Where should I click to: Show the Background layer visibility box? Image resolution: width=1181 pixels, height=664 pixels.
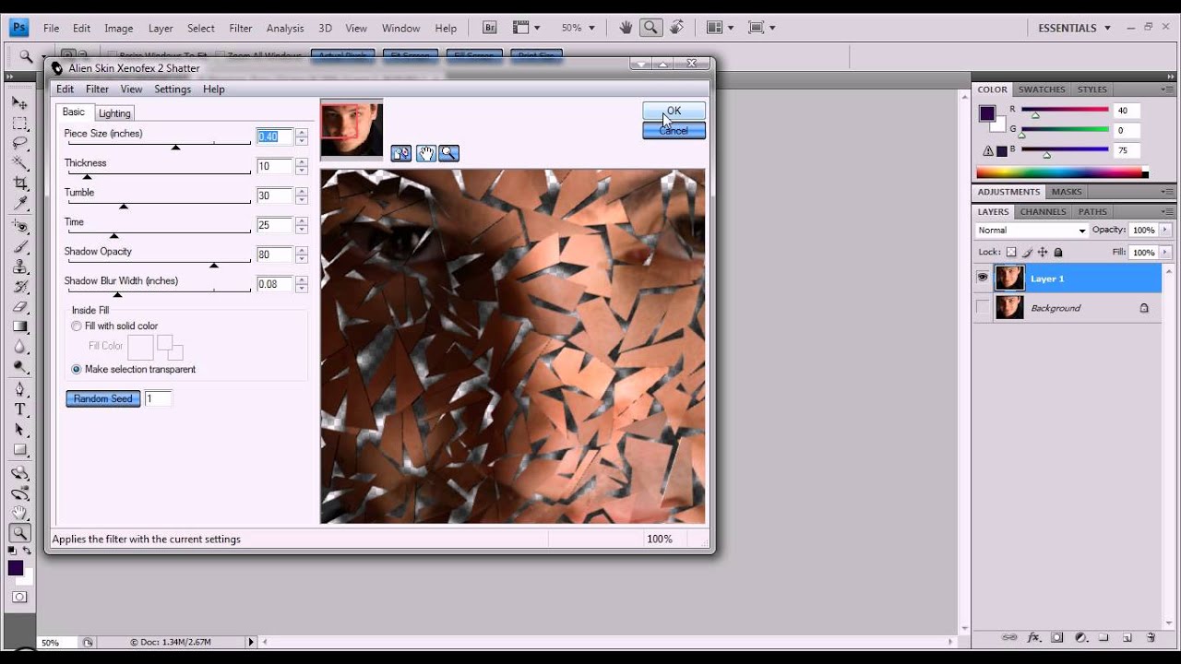tap(983, 308)
